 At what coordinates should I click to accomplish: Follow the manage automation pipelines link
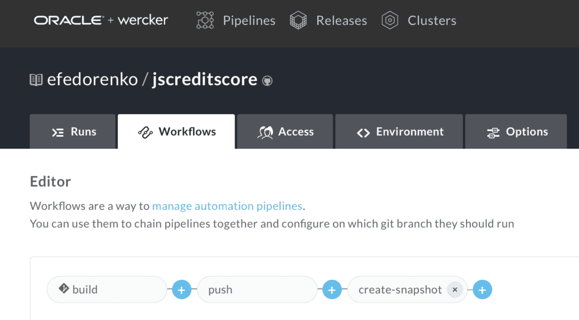[x=227, y=206]
